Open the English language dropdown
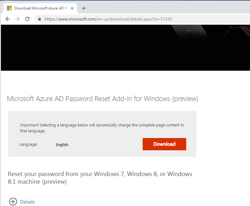Image resolution: width=250 pixels, height=206 pixels. tap(62, 144)
